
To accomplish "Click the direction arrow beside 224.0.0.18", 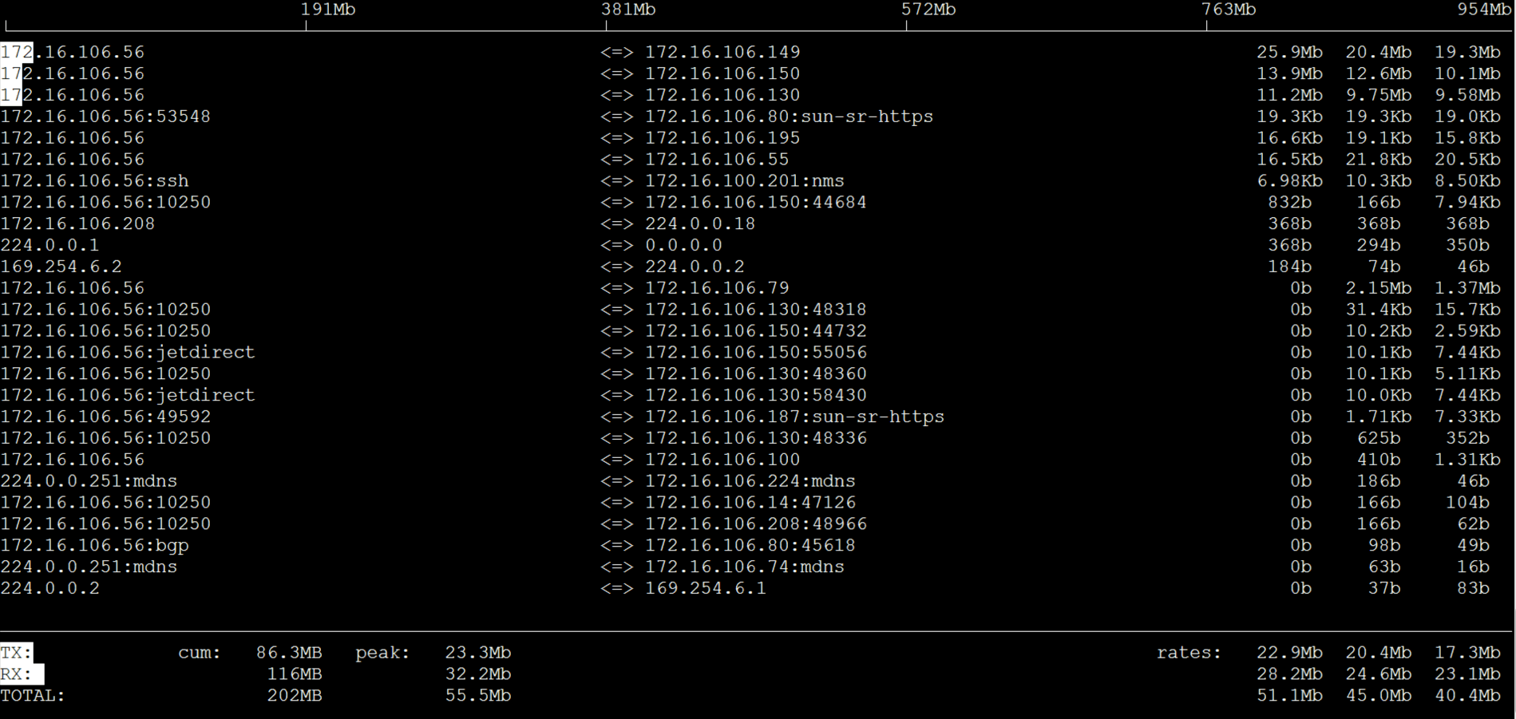I will [616, 224].
